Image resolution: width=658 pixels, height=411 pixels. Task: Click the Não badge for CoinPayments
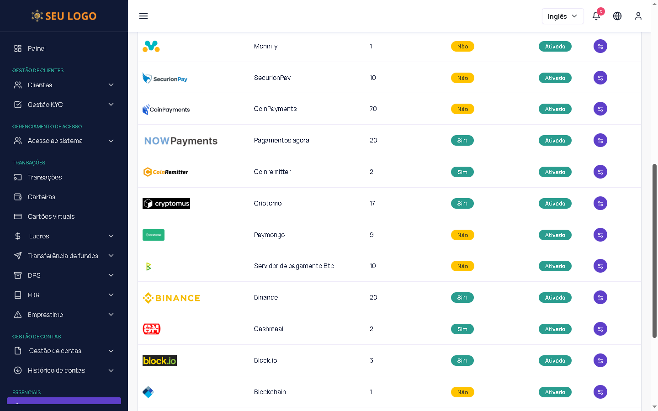462,109
